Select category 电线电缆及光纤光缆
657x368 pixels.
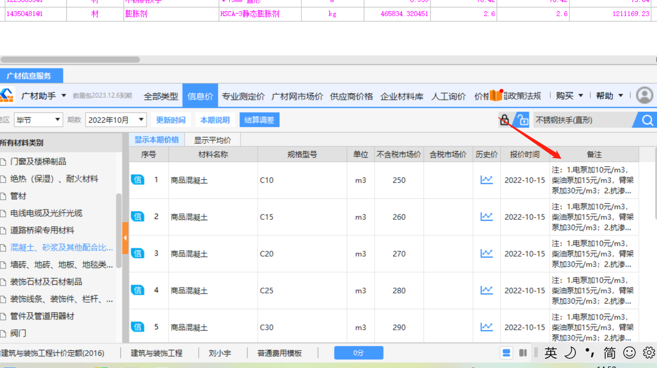pos(46,213)
